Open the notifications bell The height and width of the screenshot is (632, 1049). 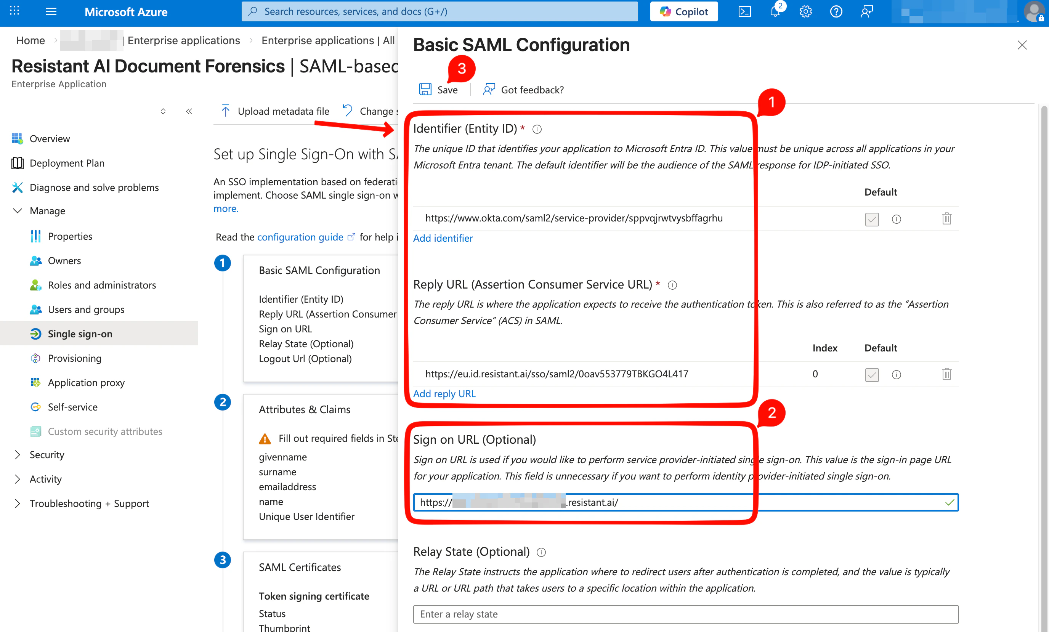coord(775,11)
